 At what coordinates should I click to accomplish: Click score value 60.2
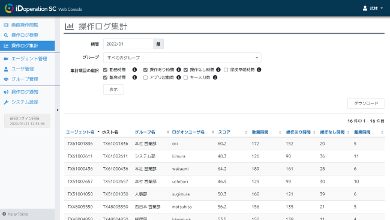pos(222,144)
